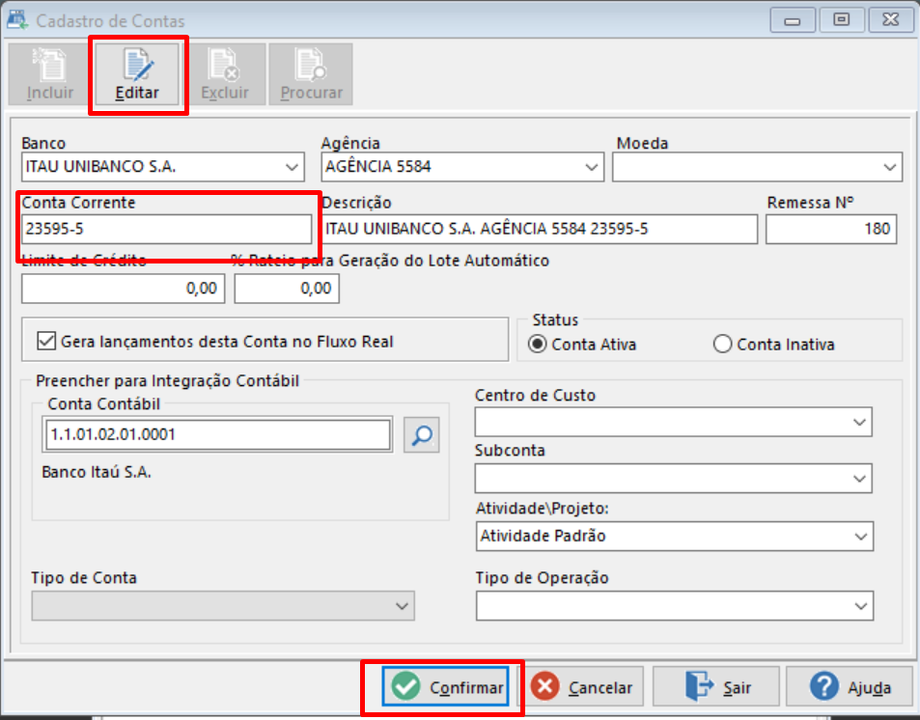Minimize the Cadastro de Contas window
The height and width of the screenshot is (720, 920).
tap(793, 20)
